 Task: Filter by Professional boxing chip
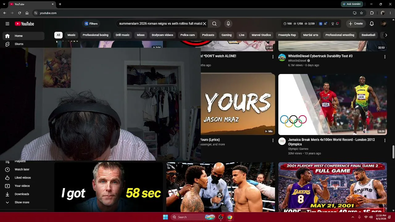pos(96,35)
